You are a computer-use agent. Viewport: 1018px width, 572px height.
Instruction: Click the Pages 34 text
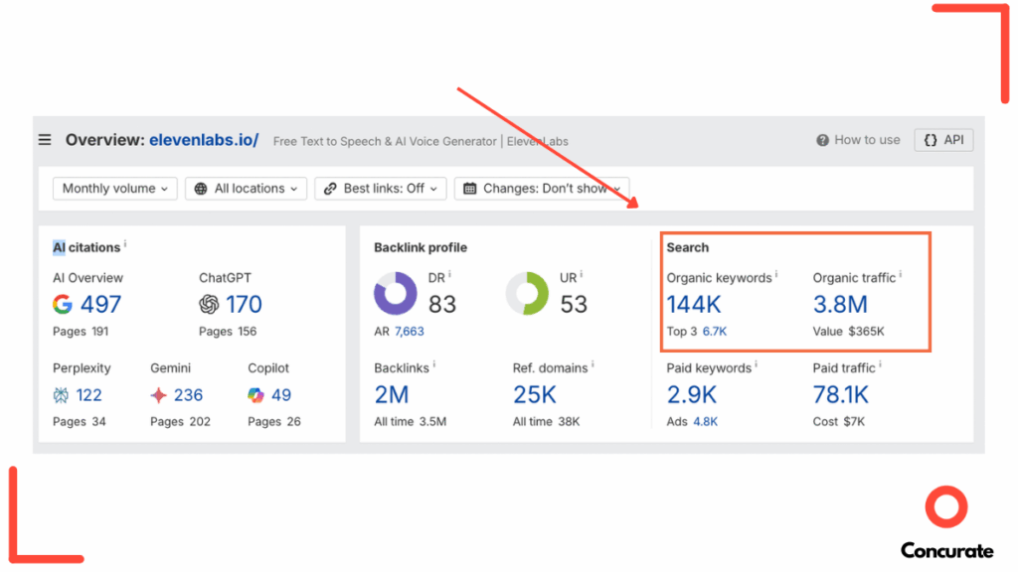(80, 421)
